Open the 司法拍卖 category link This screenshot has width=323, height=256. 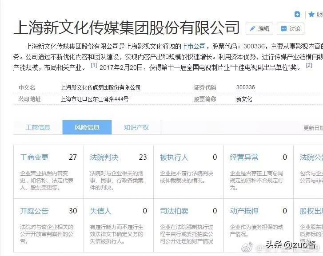point(174,211)
